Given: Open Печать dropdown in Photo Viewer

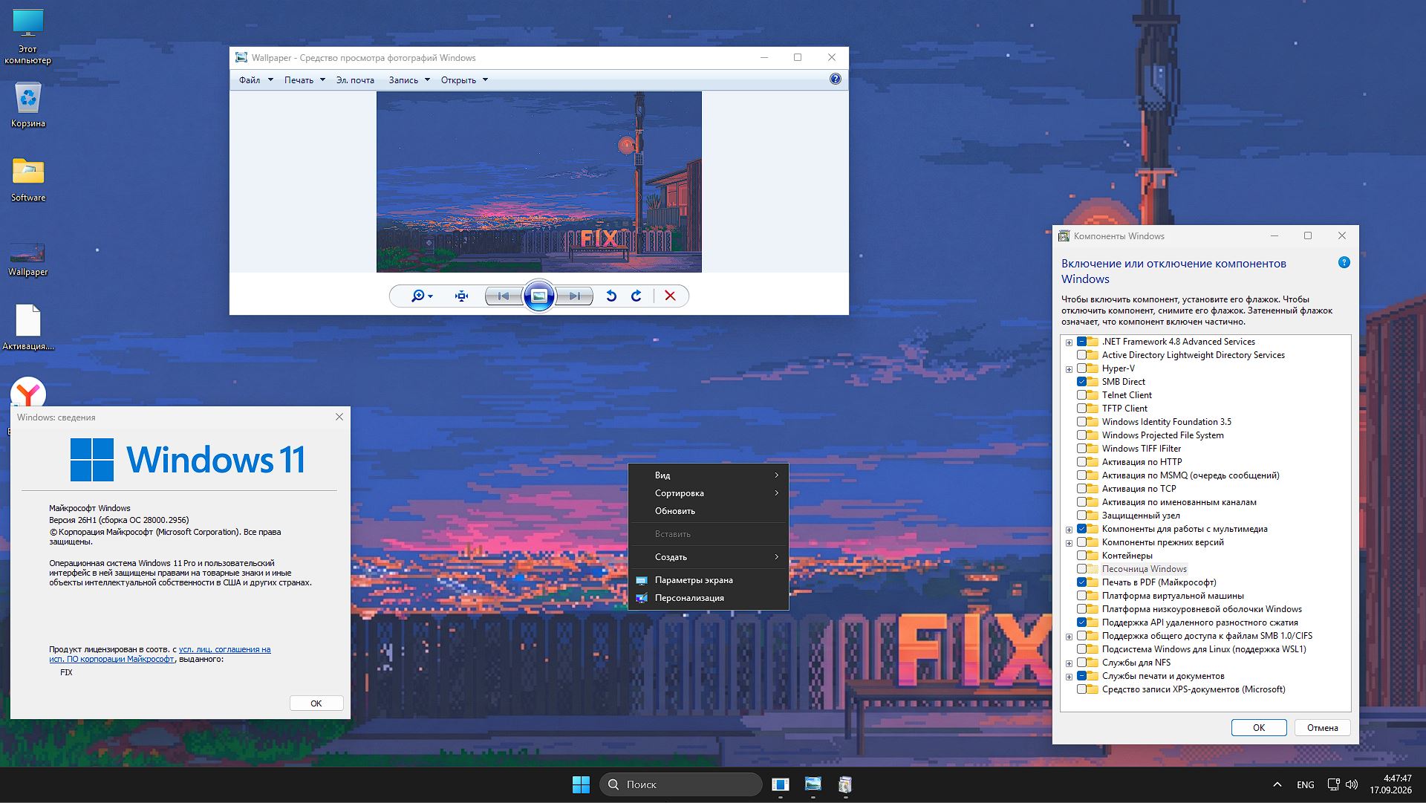Looking at the screenshot, I should tap(305, 79).
